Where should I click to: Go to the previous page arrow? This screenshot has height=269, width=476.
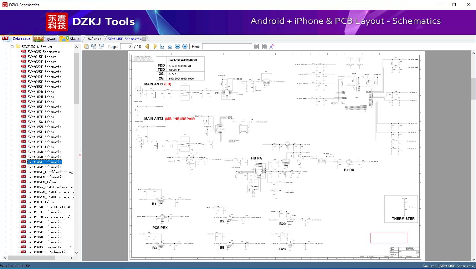[147, 46]
